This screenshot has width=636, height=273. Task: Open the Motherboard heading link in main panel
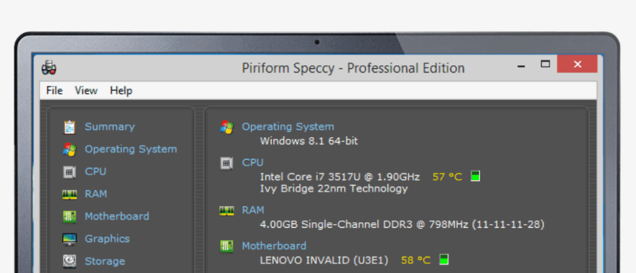point(274,246)
